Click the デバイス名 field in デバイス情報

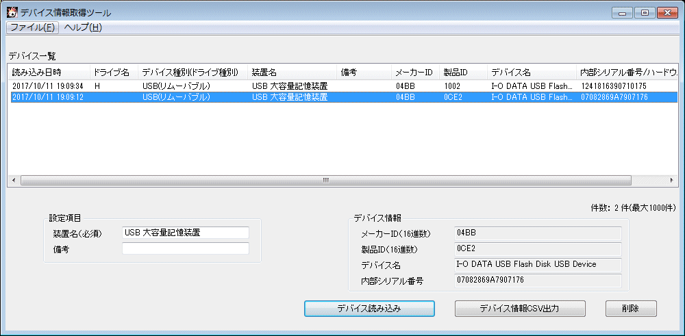coord(537,264)
